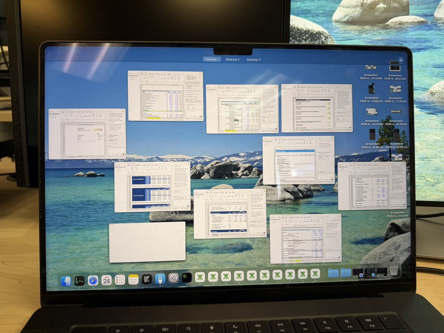Image resolution: width=444 pixels, height=333 pixels.
Task: Select the spreadsheet window with black header row
Action: [x=317, y=108]
